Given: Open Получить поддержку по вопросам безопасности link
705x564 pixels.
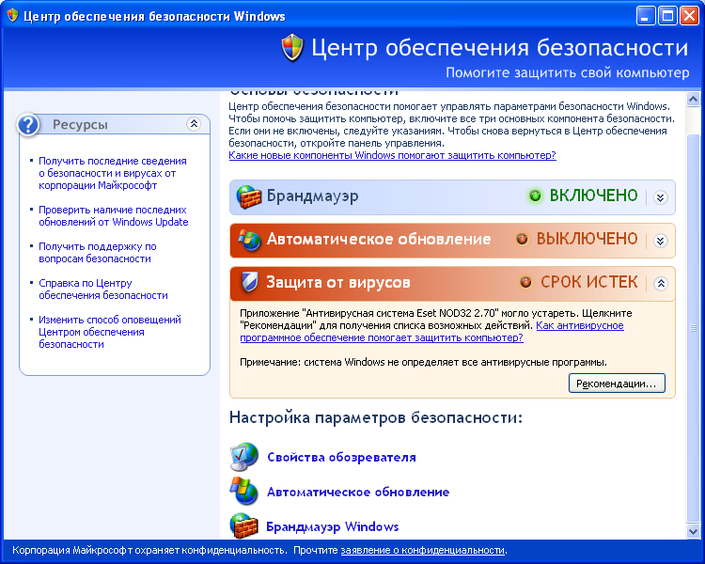Looking at the screenshot, I should point(98,252).
